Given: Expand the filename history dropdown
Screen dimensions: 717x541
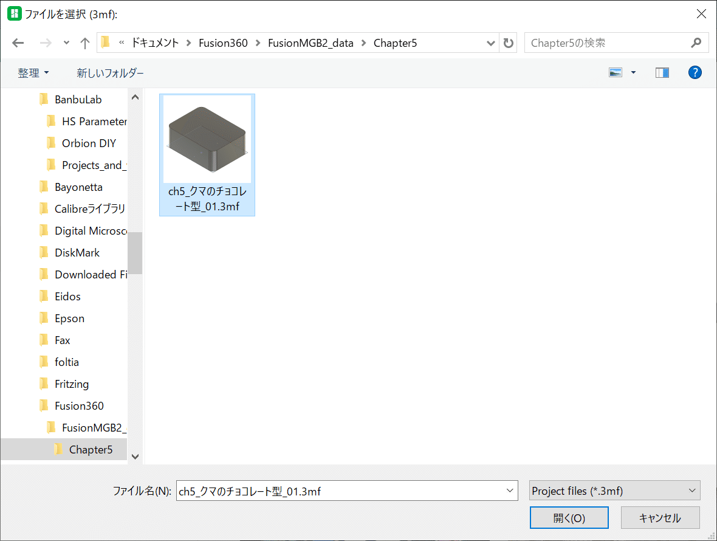Looking at the screenshot, I should pos(510,491).
